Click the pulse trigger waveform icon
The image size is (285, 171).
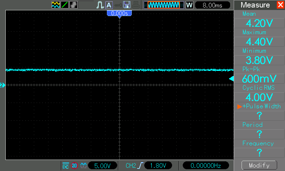tap(100, 5)
